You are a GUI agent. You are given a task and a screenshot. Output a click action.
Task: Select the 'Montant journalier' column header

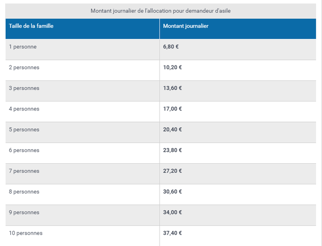coord(186,26)
